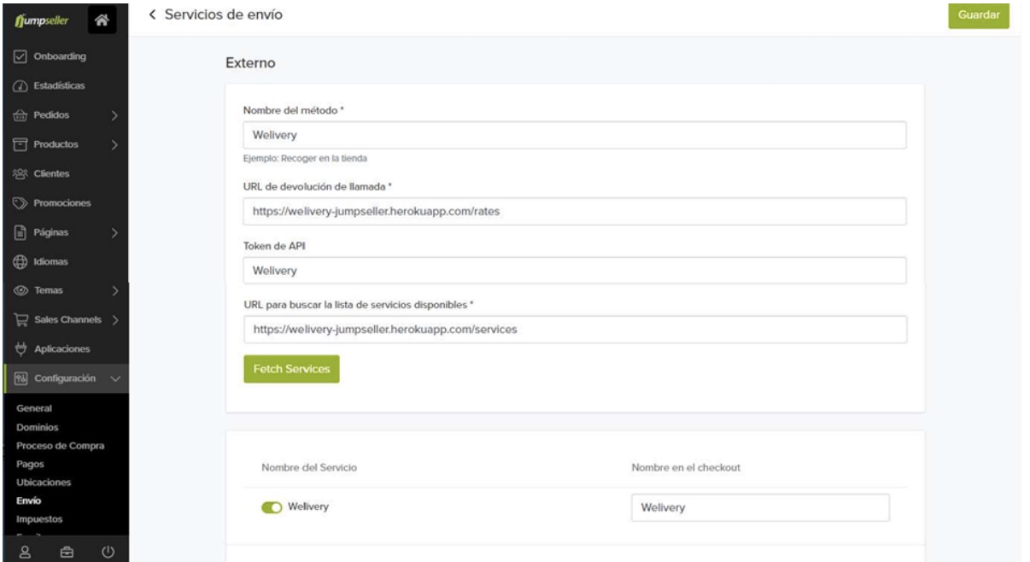The image size is (1030, 562).
Task: Focus the Token de API field
Action: coord(574,271)
